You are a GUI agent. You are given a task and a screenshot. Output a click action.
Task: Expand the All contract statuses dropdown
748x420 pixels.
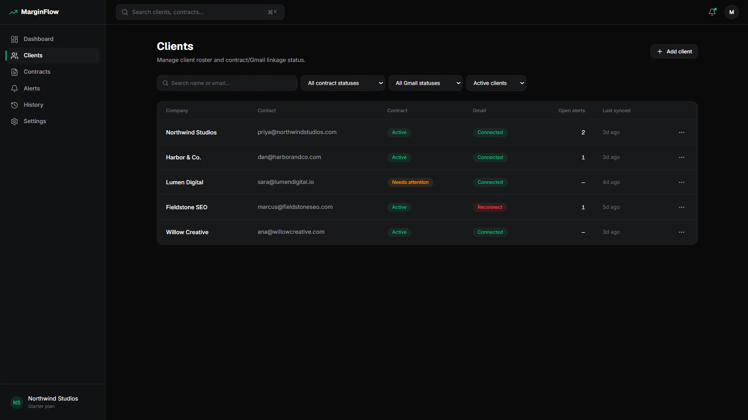click(x=343, y=83)
